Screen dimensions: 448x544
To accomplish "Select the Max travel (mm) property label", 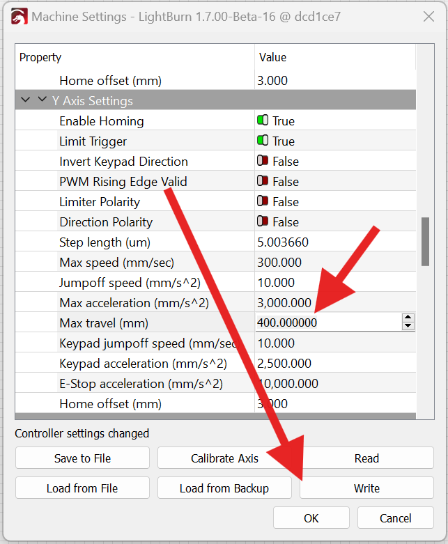I will click(104, 323).
